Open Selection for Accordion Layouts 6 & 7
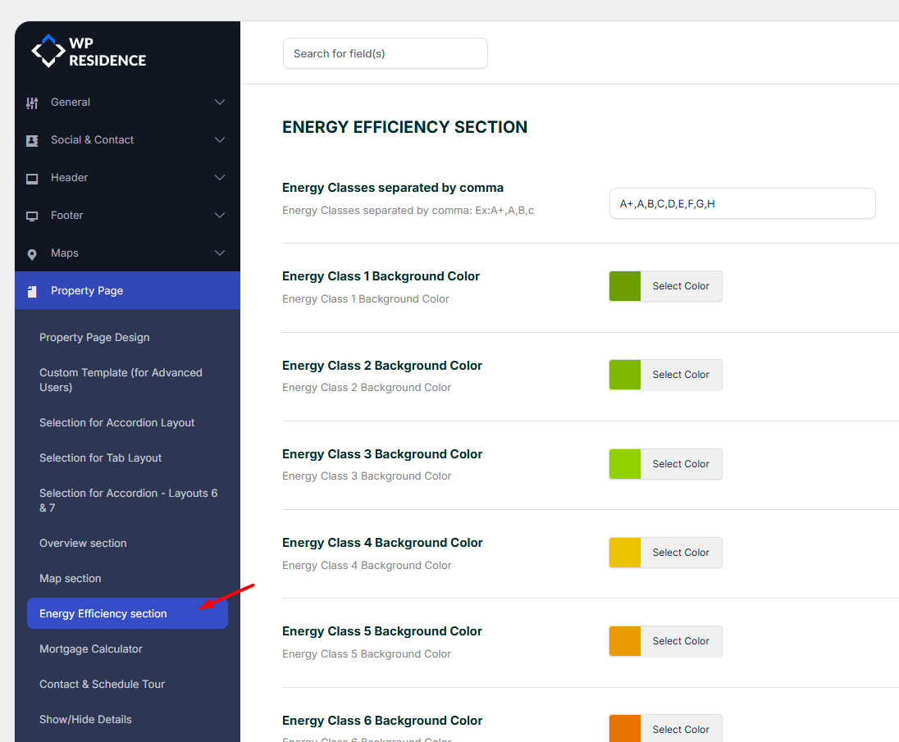 129,500
